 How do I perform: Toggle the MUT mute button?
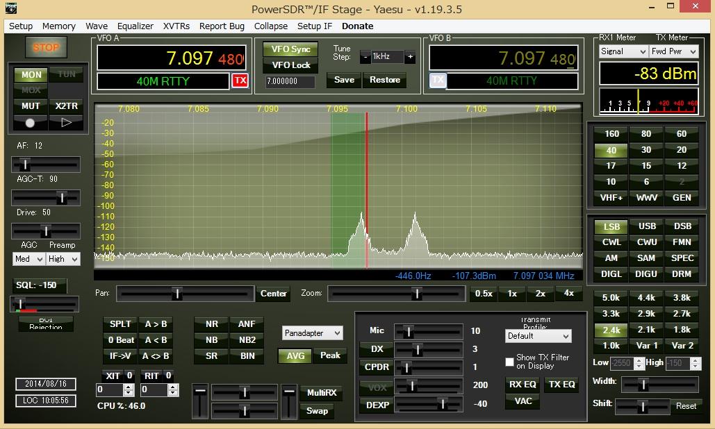[x=31, y=106]
